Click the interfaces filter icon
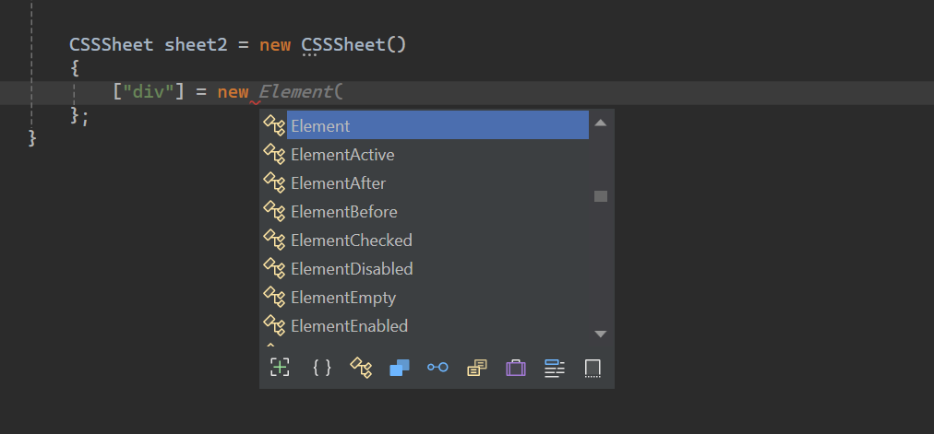934x434 pixels. point(437,368)
